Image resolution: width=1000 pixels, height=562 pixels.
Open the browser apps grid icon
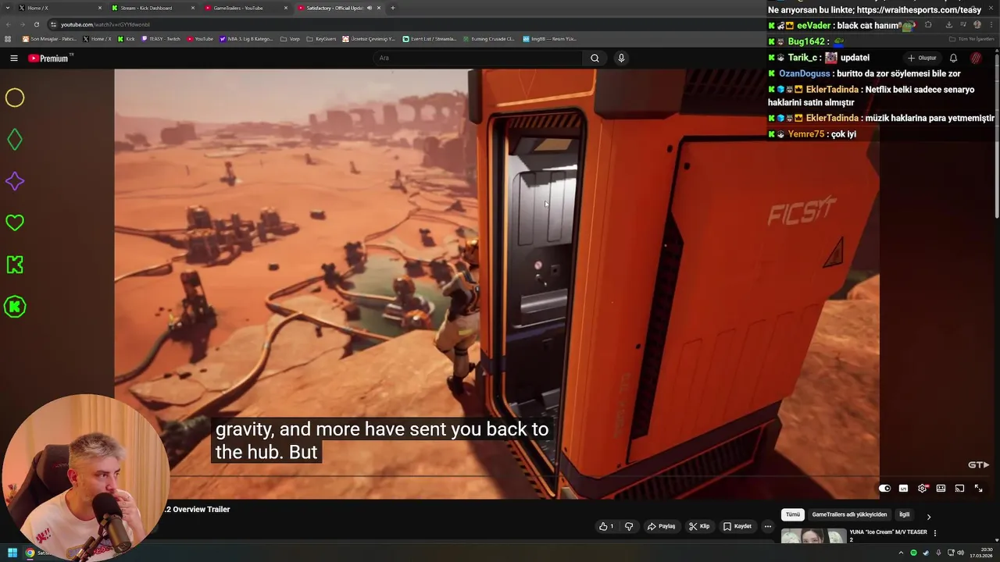click(x=8, y=39)
